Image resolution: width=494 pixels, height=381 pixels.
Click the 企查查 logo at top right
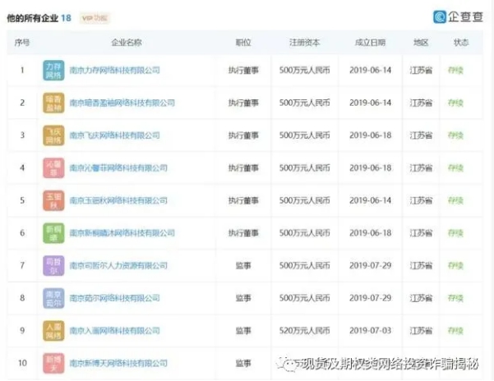[459, 16]
